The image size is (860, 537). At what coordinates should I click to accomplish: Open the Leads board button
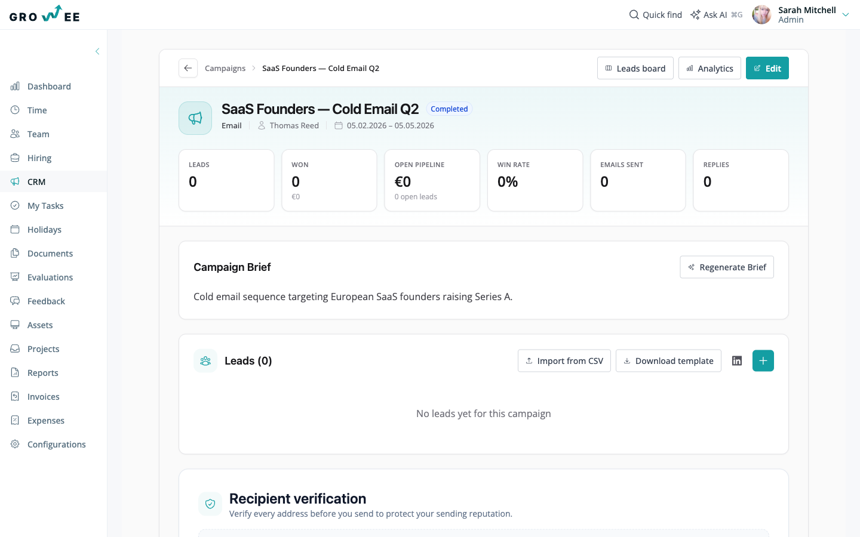tap(635, 68)
